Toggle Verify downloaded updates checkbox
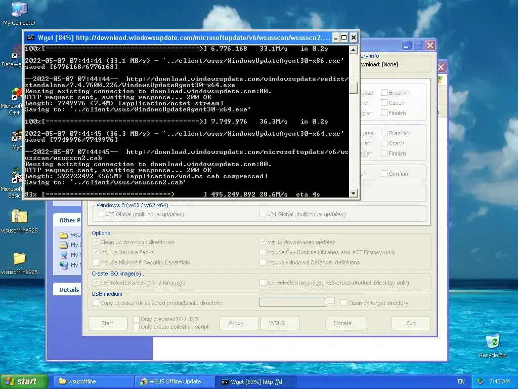 click(263, 242)
